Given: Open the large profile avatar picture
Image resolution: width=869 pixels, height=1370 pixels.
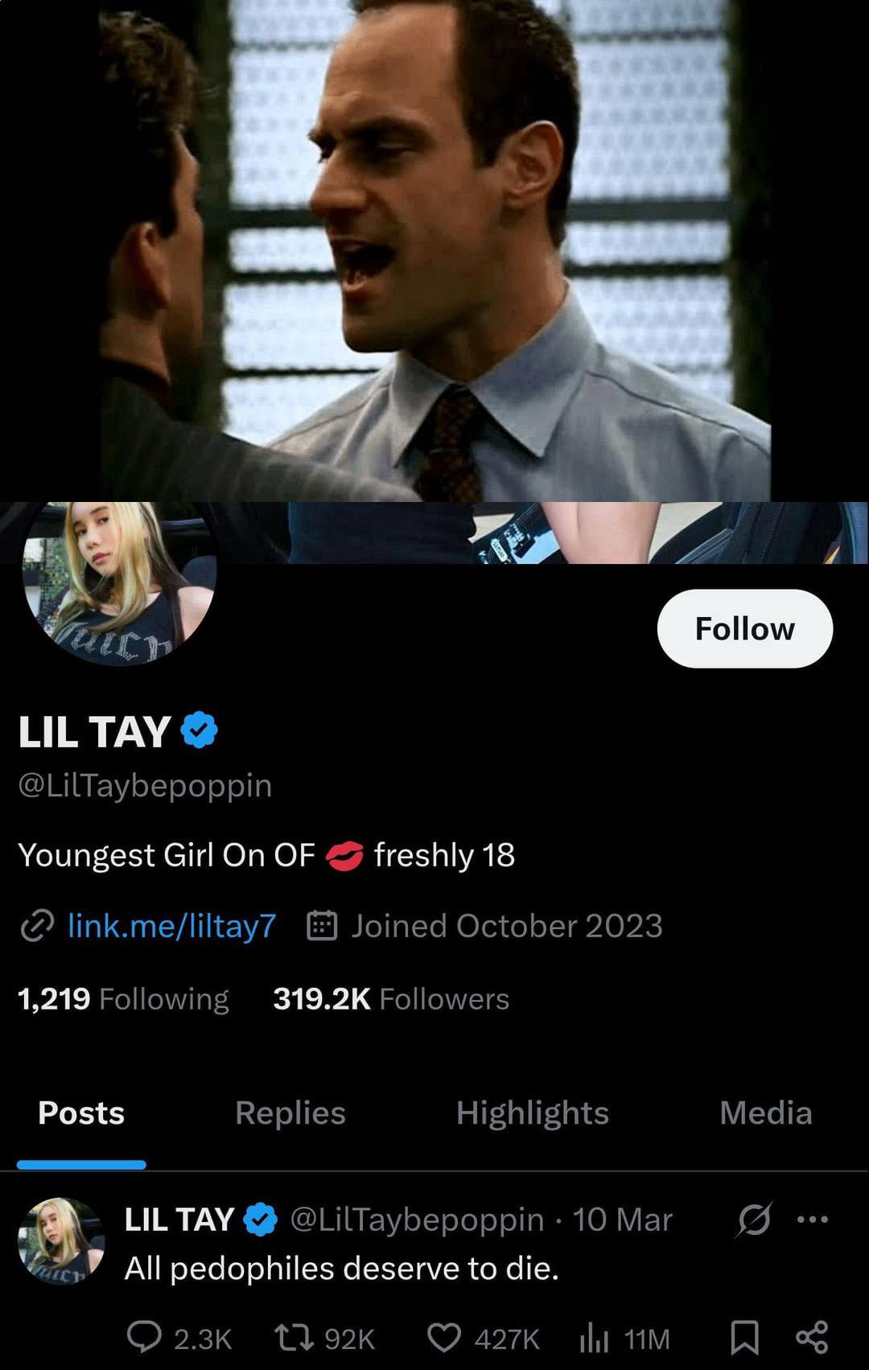Looking at the screenshot, I should (119, 583).
